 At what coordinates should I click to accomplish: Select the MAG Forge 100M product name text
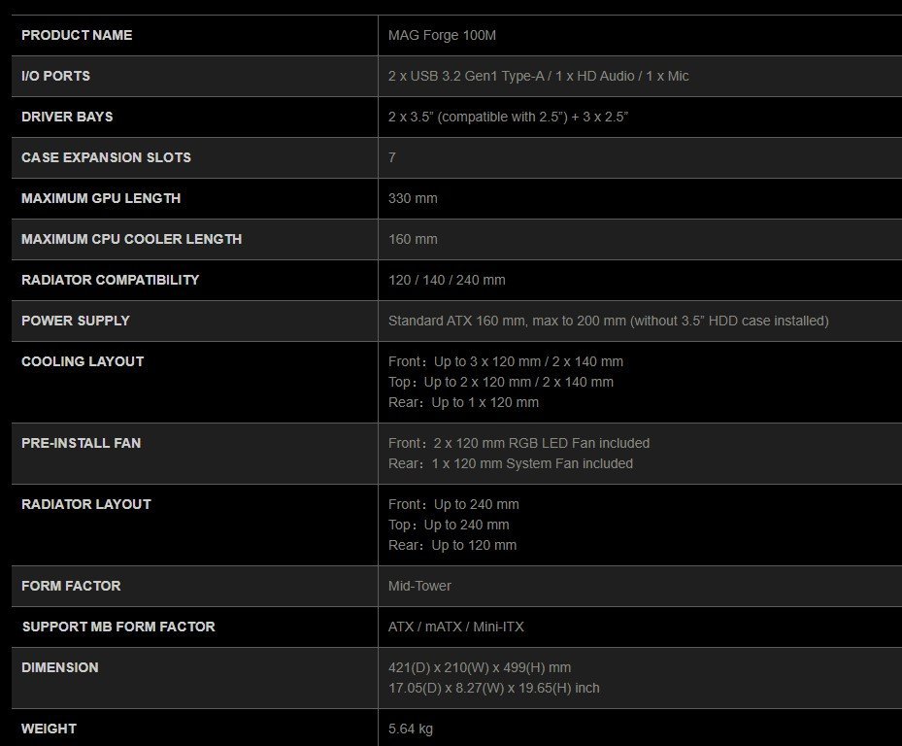[x=443, y=35]
